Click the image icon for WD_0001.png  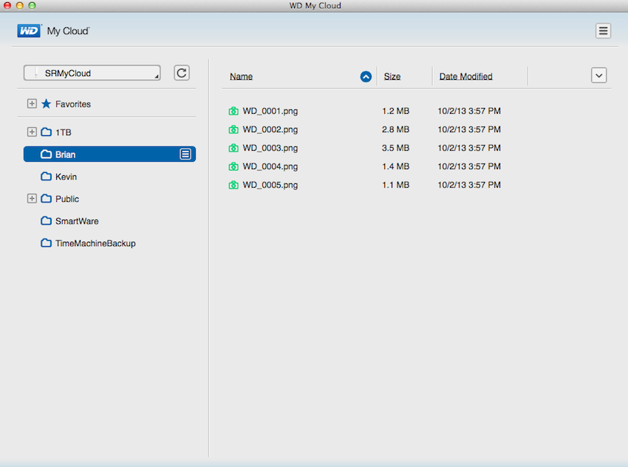pyautogui.click(x=233, y=111)
